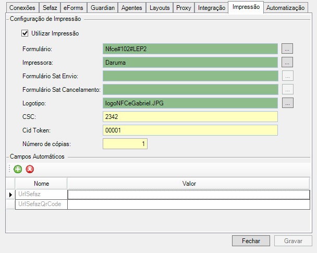Switch to the Conexões tab
The image size is (317, 253).
point(22,8)
